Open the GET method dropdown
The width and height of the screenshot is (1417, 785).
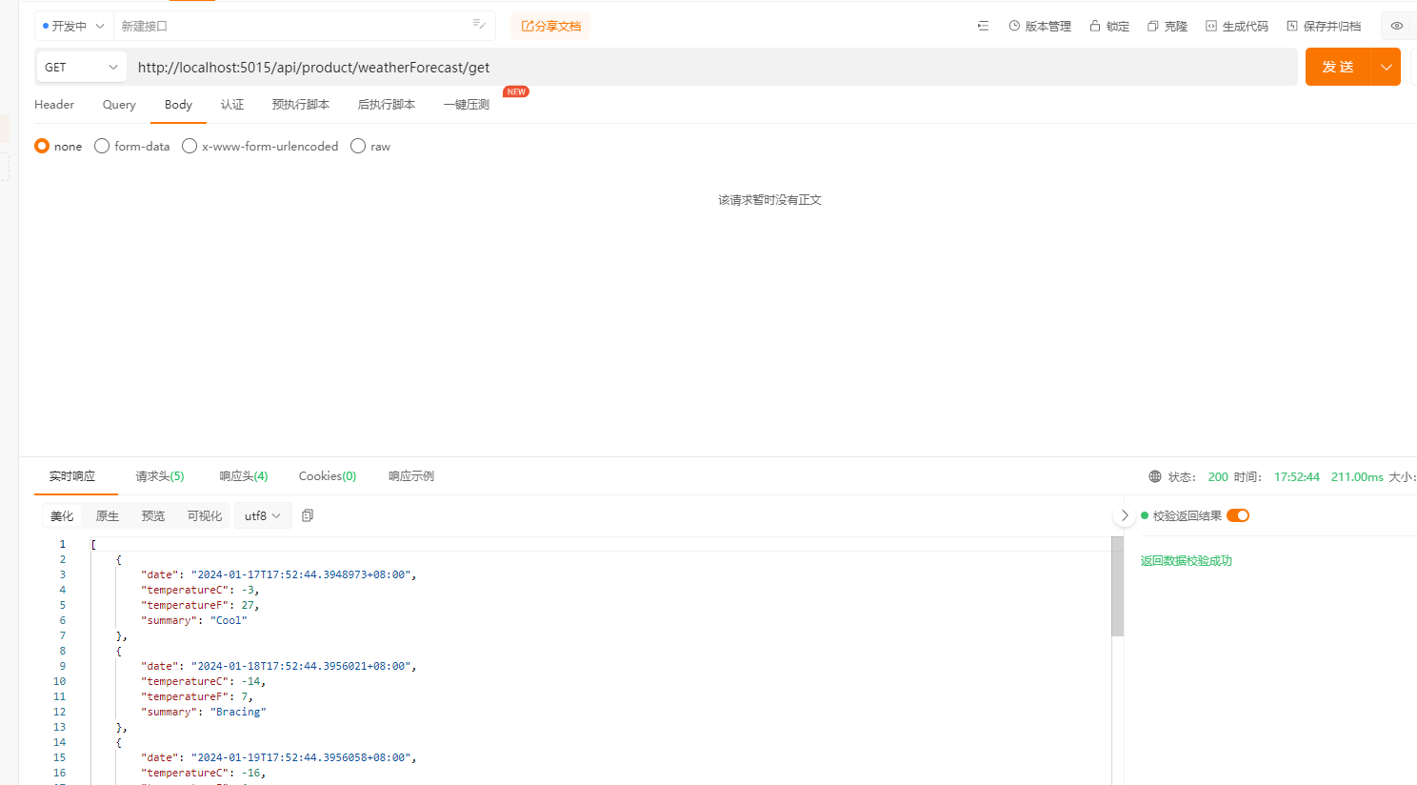[x=81, y=67]
